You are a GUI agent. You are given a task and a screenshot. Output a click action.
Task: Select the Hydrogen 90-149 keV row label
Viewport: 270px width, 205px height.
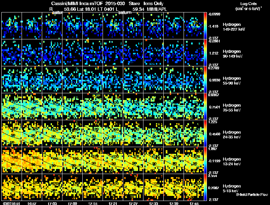pyautogui.click(x=233, y=54)
